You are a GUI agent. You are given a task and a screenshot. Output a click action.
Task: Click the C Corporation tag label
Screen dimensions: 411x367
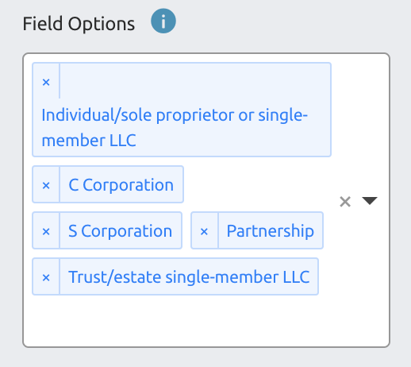[121, 185]
